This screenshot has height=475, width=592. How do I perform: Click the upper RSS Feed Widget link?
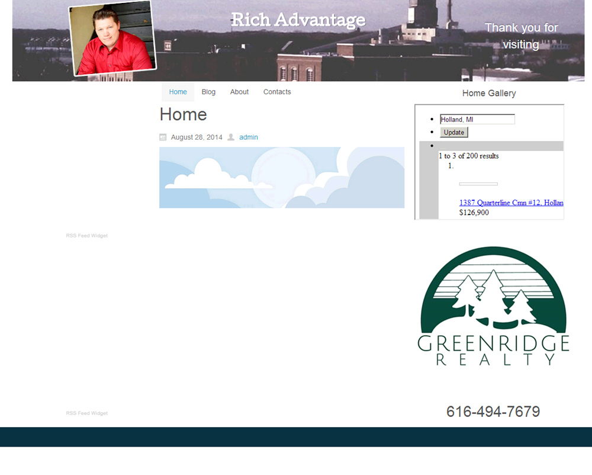pyautogui.click(x=87, y=236)
